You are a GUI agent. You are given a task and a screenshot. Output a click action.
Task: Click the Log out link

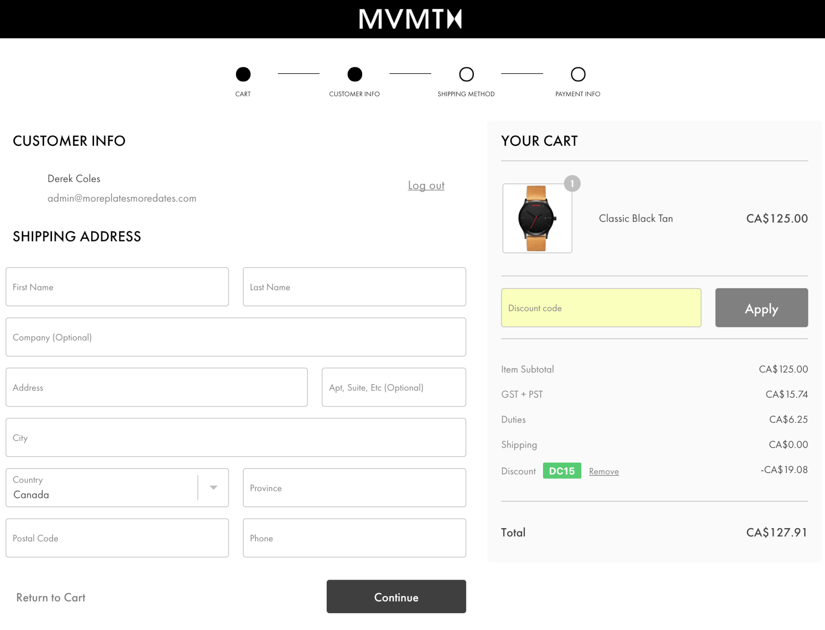coord(426,185)
